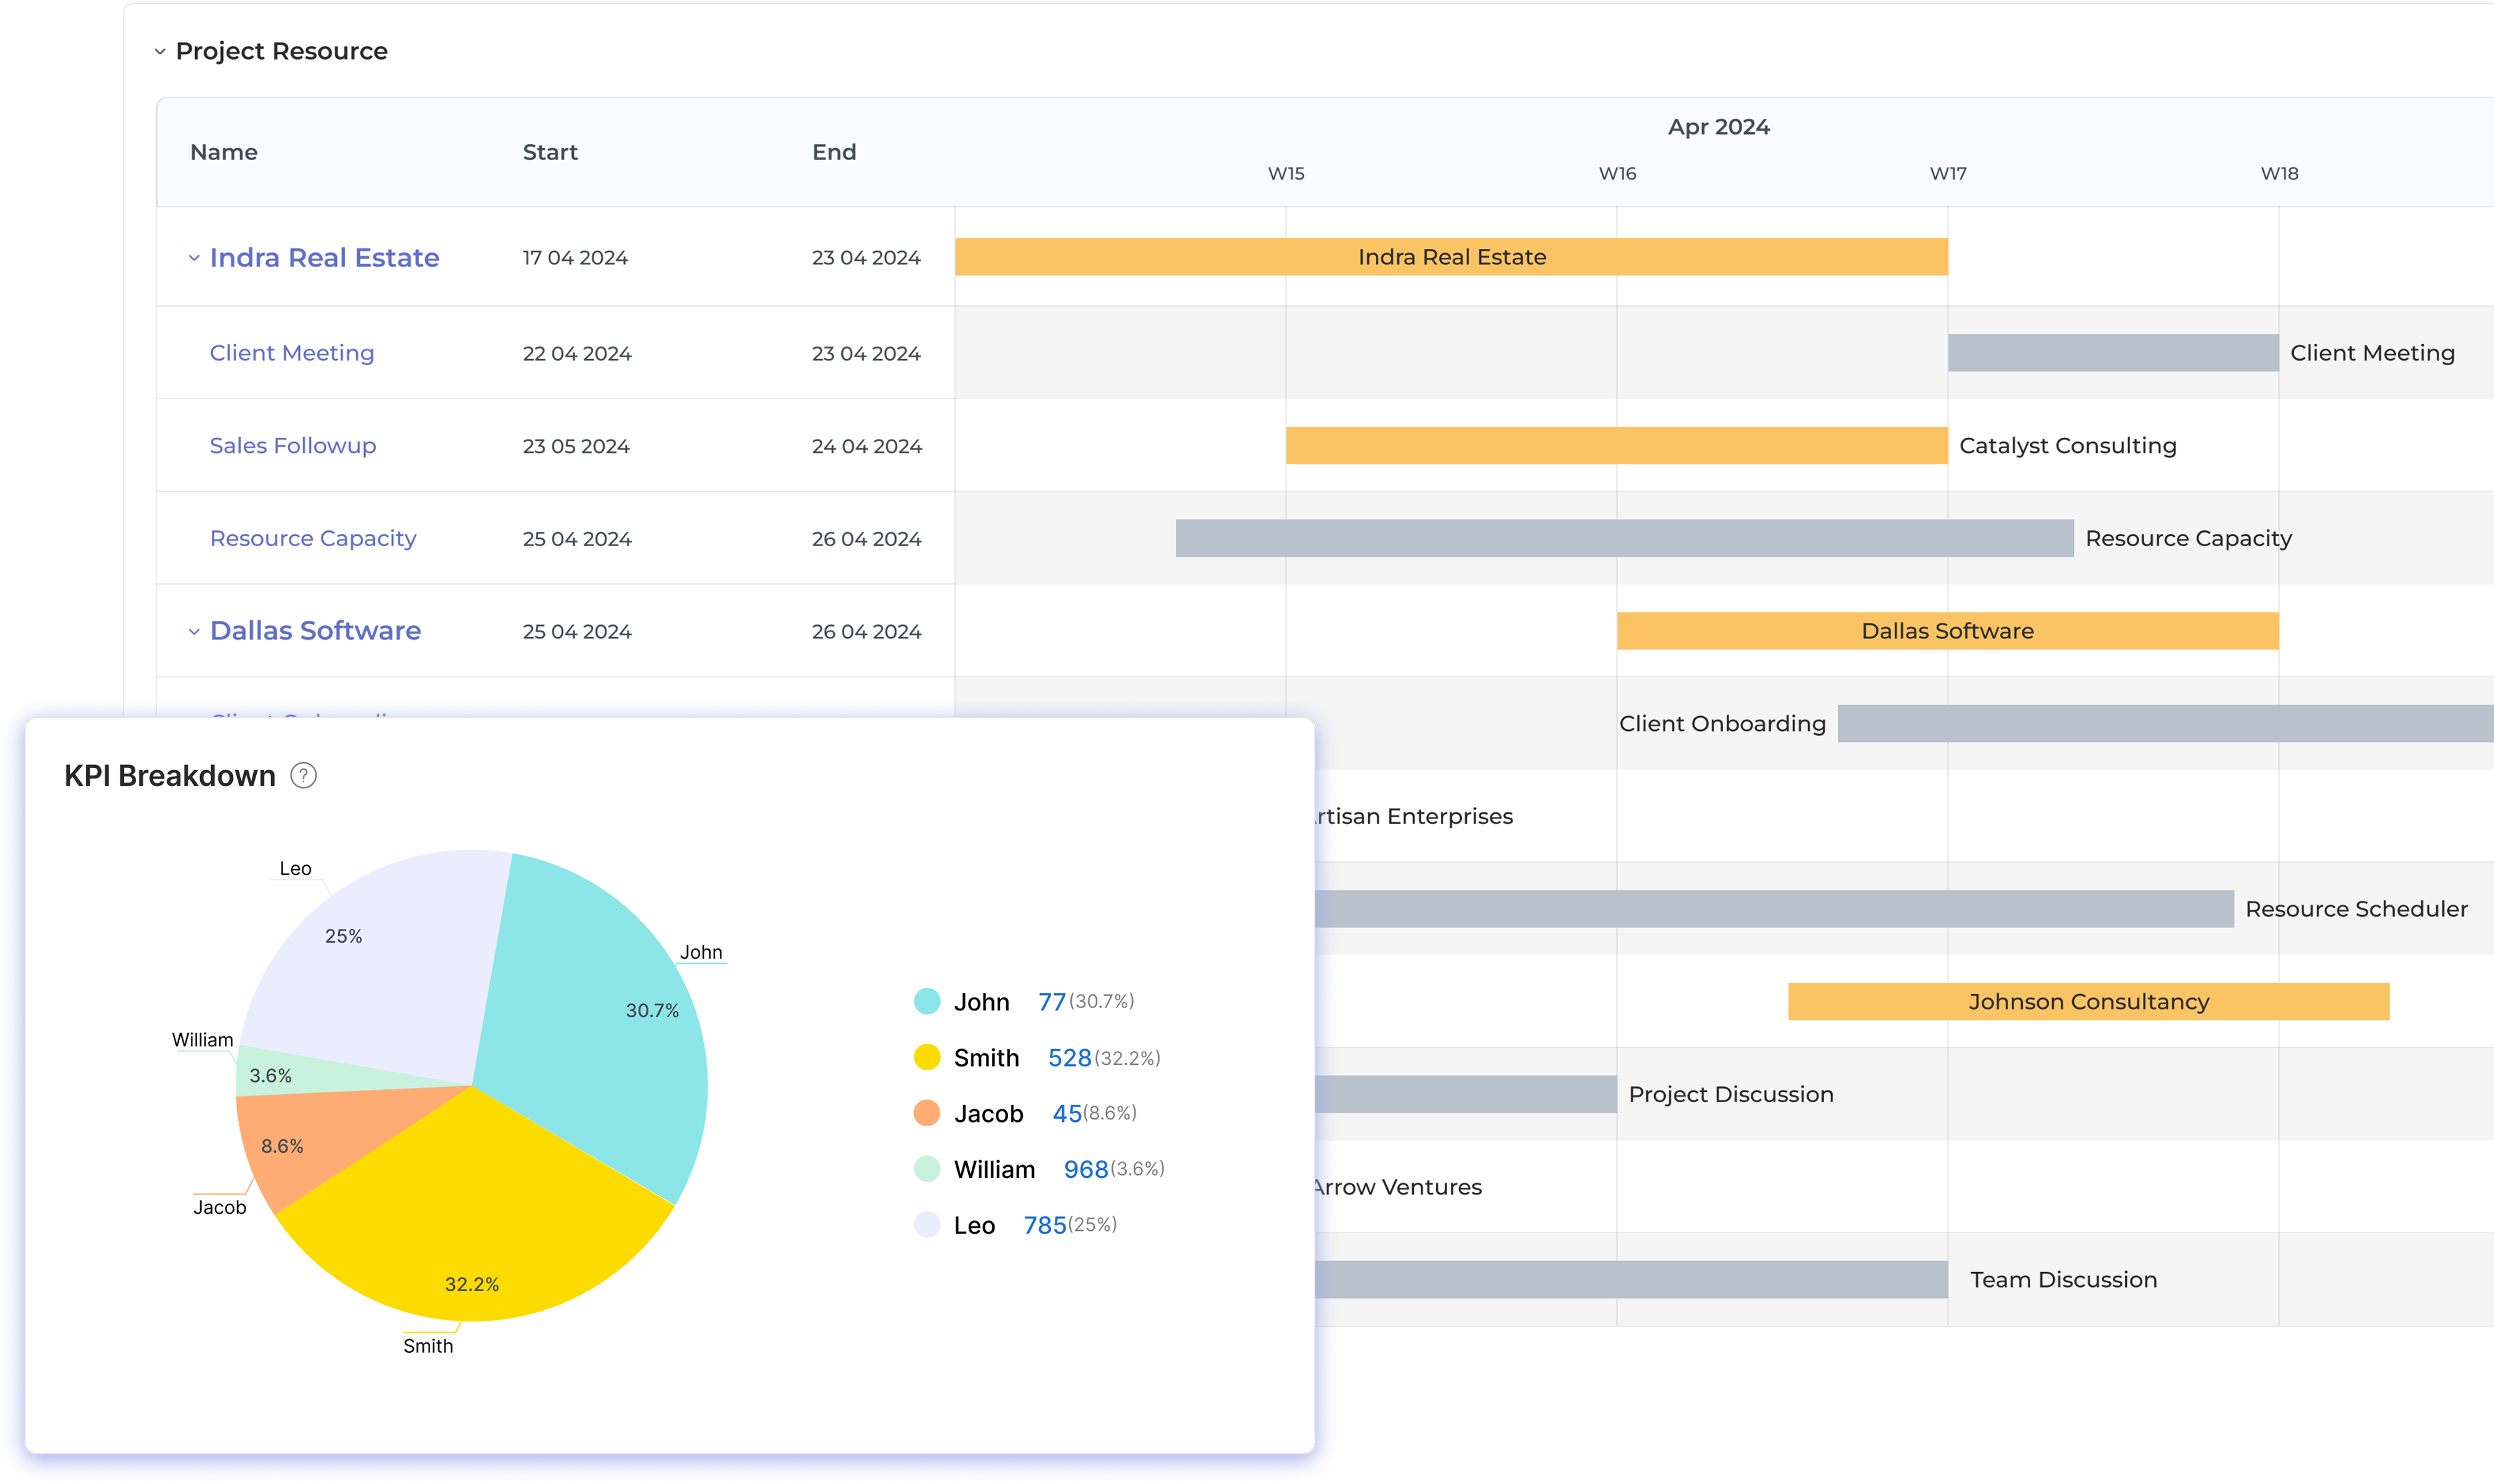The width and height of the screenshot is (2494, 1484).
Task: Select Leo's lavender legend swatch
Action: (927, 1225)
